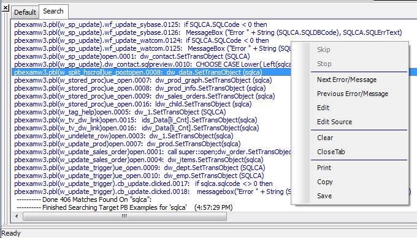Select cb_update.clicked.0018 messagebox line

click(x=152, y=192)
